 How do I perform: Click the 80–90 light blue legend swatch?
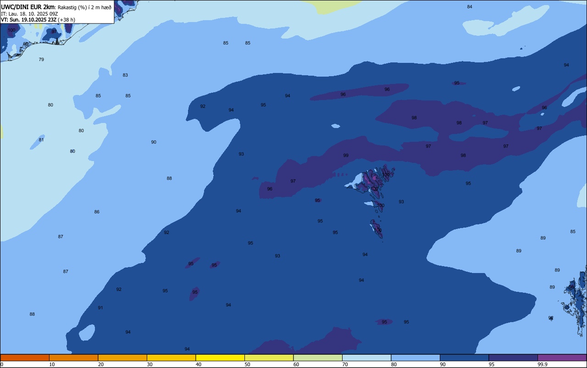pos(415,357)
